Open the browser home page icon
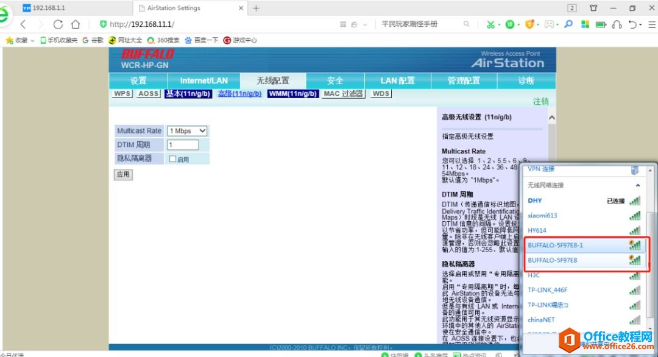 (x=76, y=24)
